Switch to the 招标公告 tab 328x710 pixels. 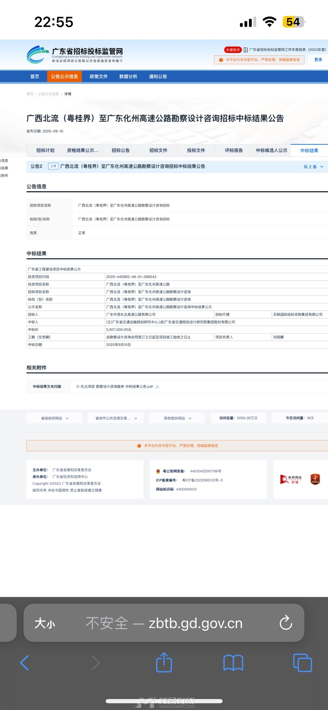121,150
